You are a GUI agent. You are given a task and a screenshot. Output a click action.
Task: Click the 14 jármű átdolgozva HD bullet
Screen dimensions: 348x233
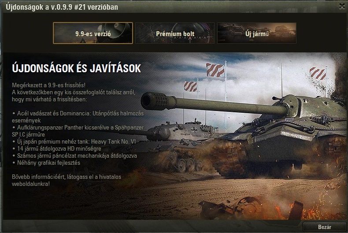(x=56, y=148)
